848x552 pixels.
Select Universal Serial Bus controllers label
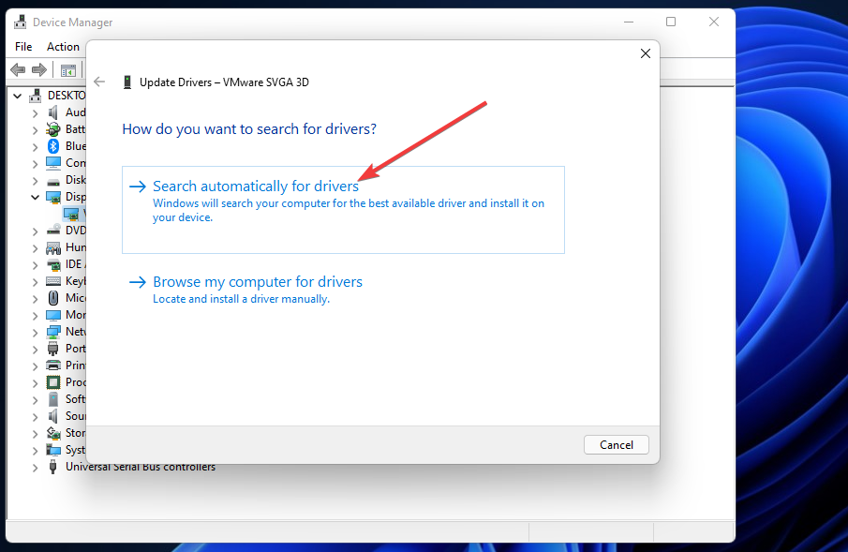pos(141,467)
